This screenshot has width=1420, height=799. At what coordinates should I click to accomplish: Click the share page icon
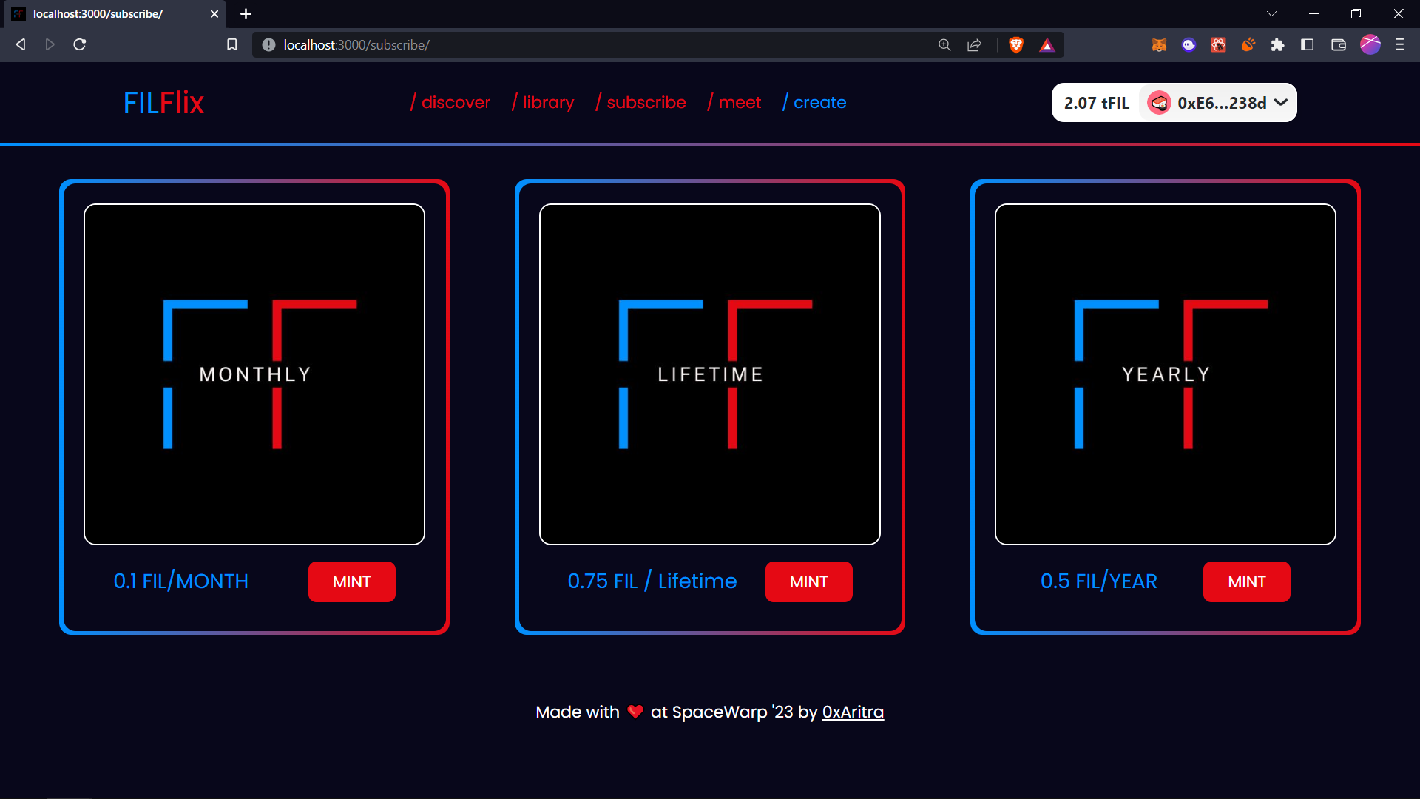pyautogui.click(x=974, y=44)
